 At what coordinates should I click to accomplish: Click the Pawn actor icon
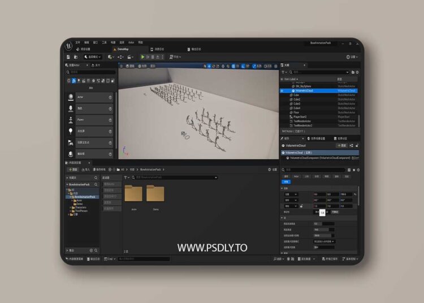pos(71,120)
